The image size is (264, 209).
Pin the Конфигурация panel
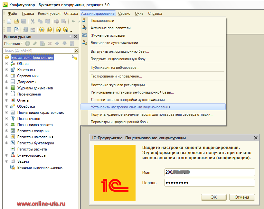click(70, 36)
